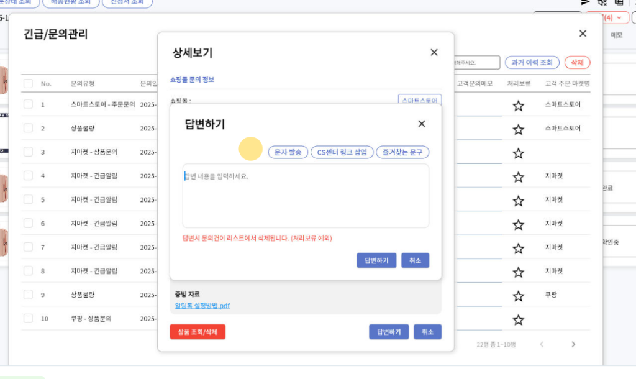Star the 쿠팡 row 9 inquiry

click(518, 296)
